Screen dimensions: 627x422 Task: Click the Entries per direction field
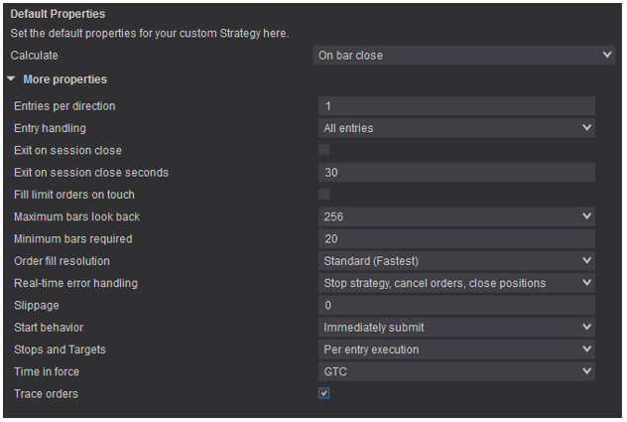tap(457, 106)
